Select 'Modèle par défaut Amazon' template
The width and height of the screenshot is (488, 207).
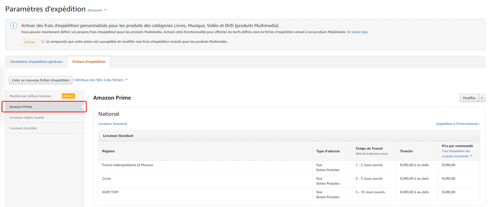tap(30, 96)
